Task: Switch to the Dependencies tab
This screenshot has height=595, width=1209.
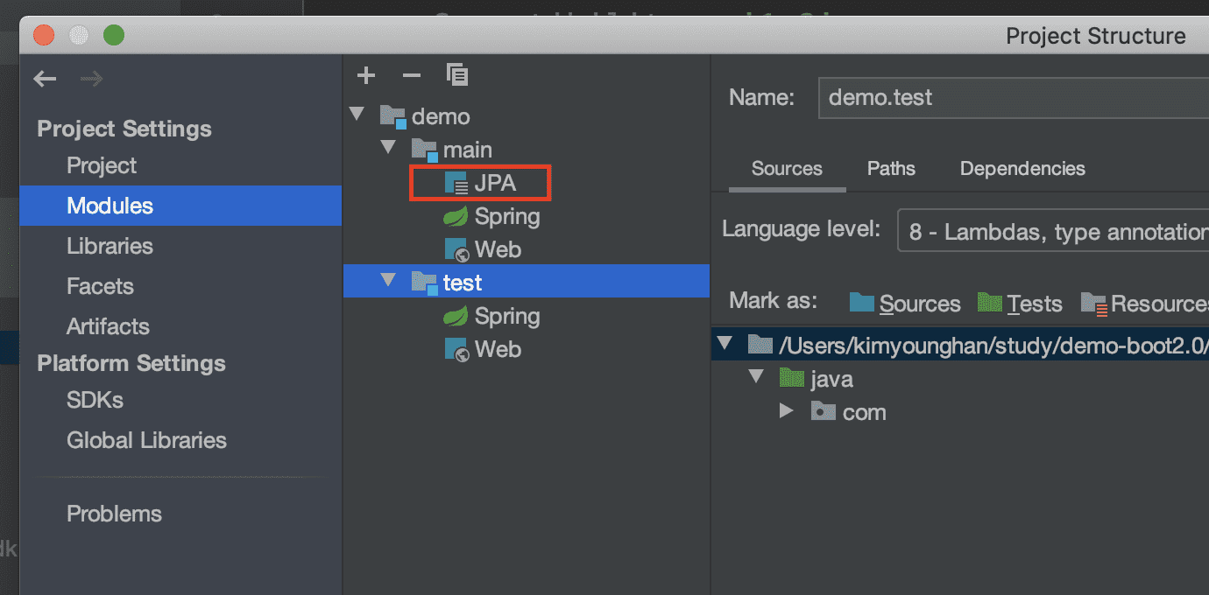Action: 1022,169
